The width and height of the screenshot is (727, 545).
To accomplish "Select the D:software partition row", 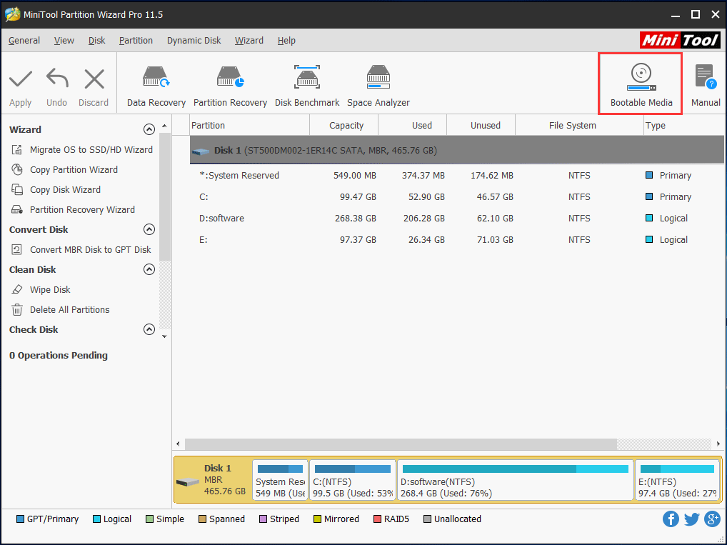I will click(x=456, y=218).
